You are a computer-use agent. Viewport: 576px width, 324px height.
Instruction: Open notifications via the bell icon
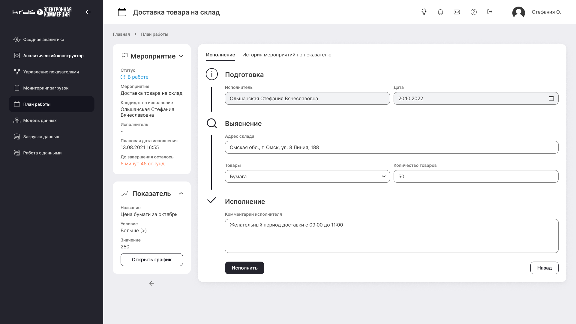pos(440,12)
